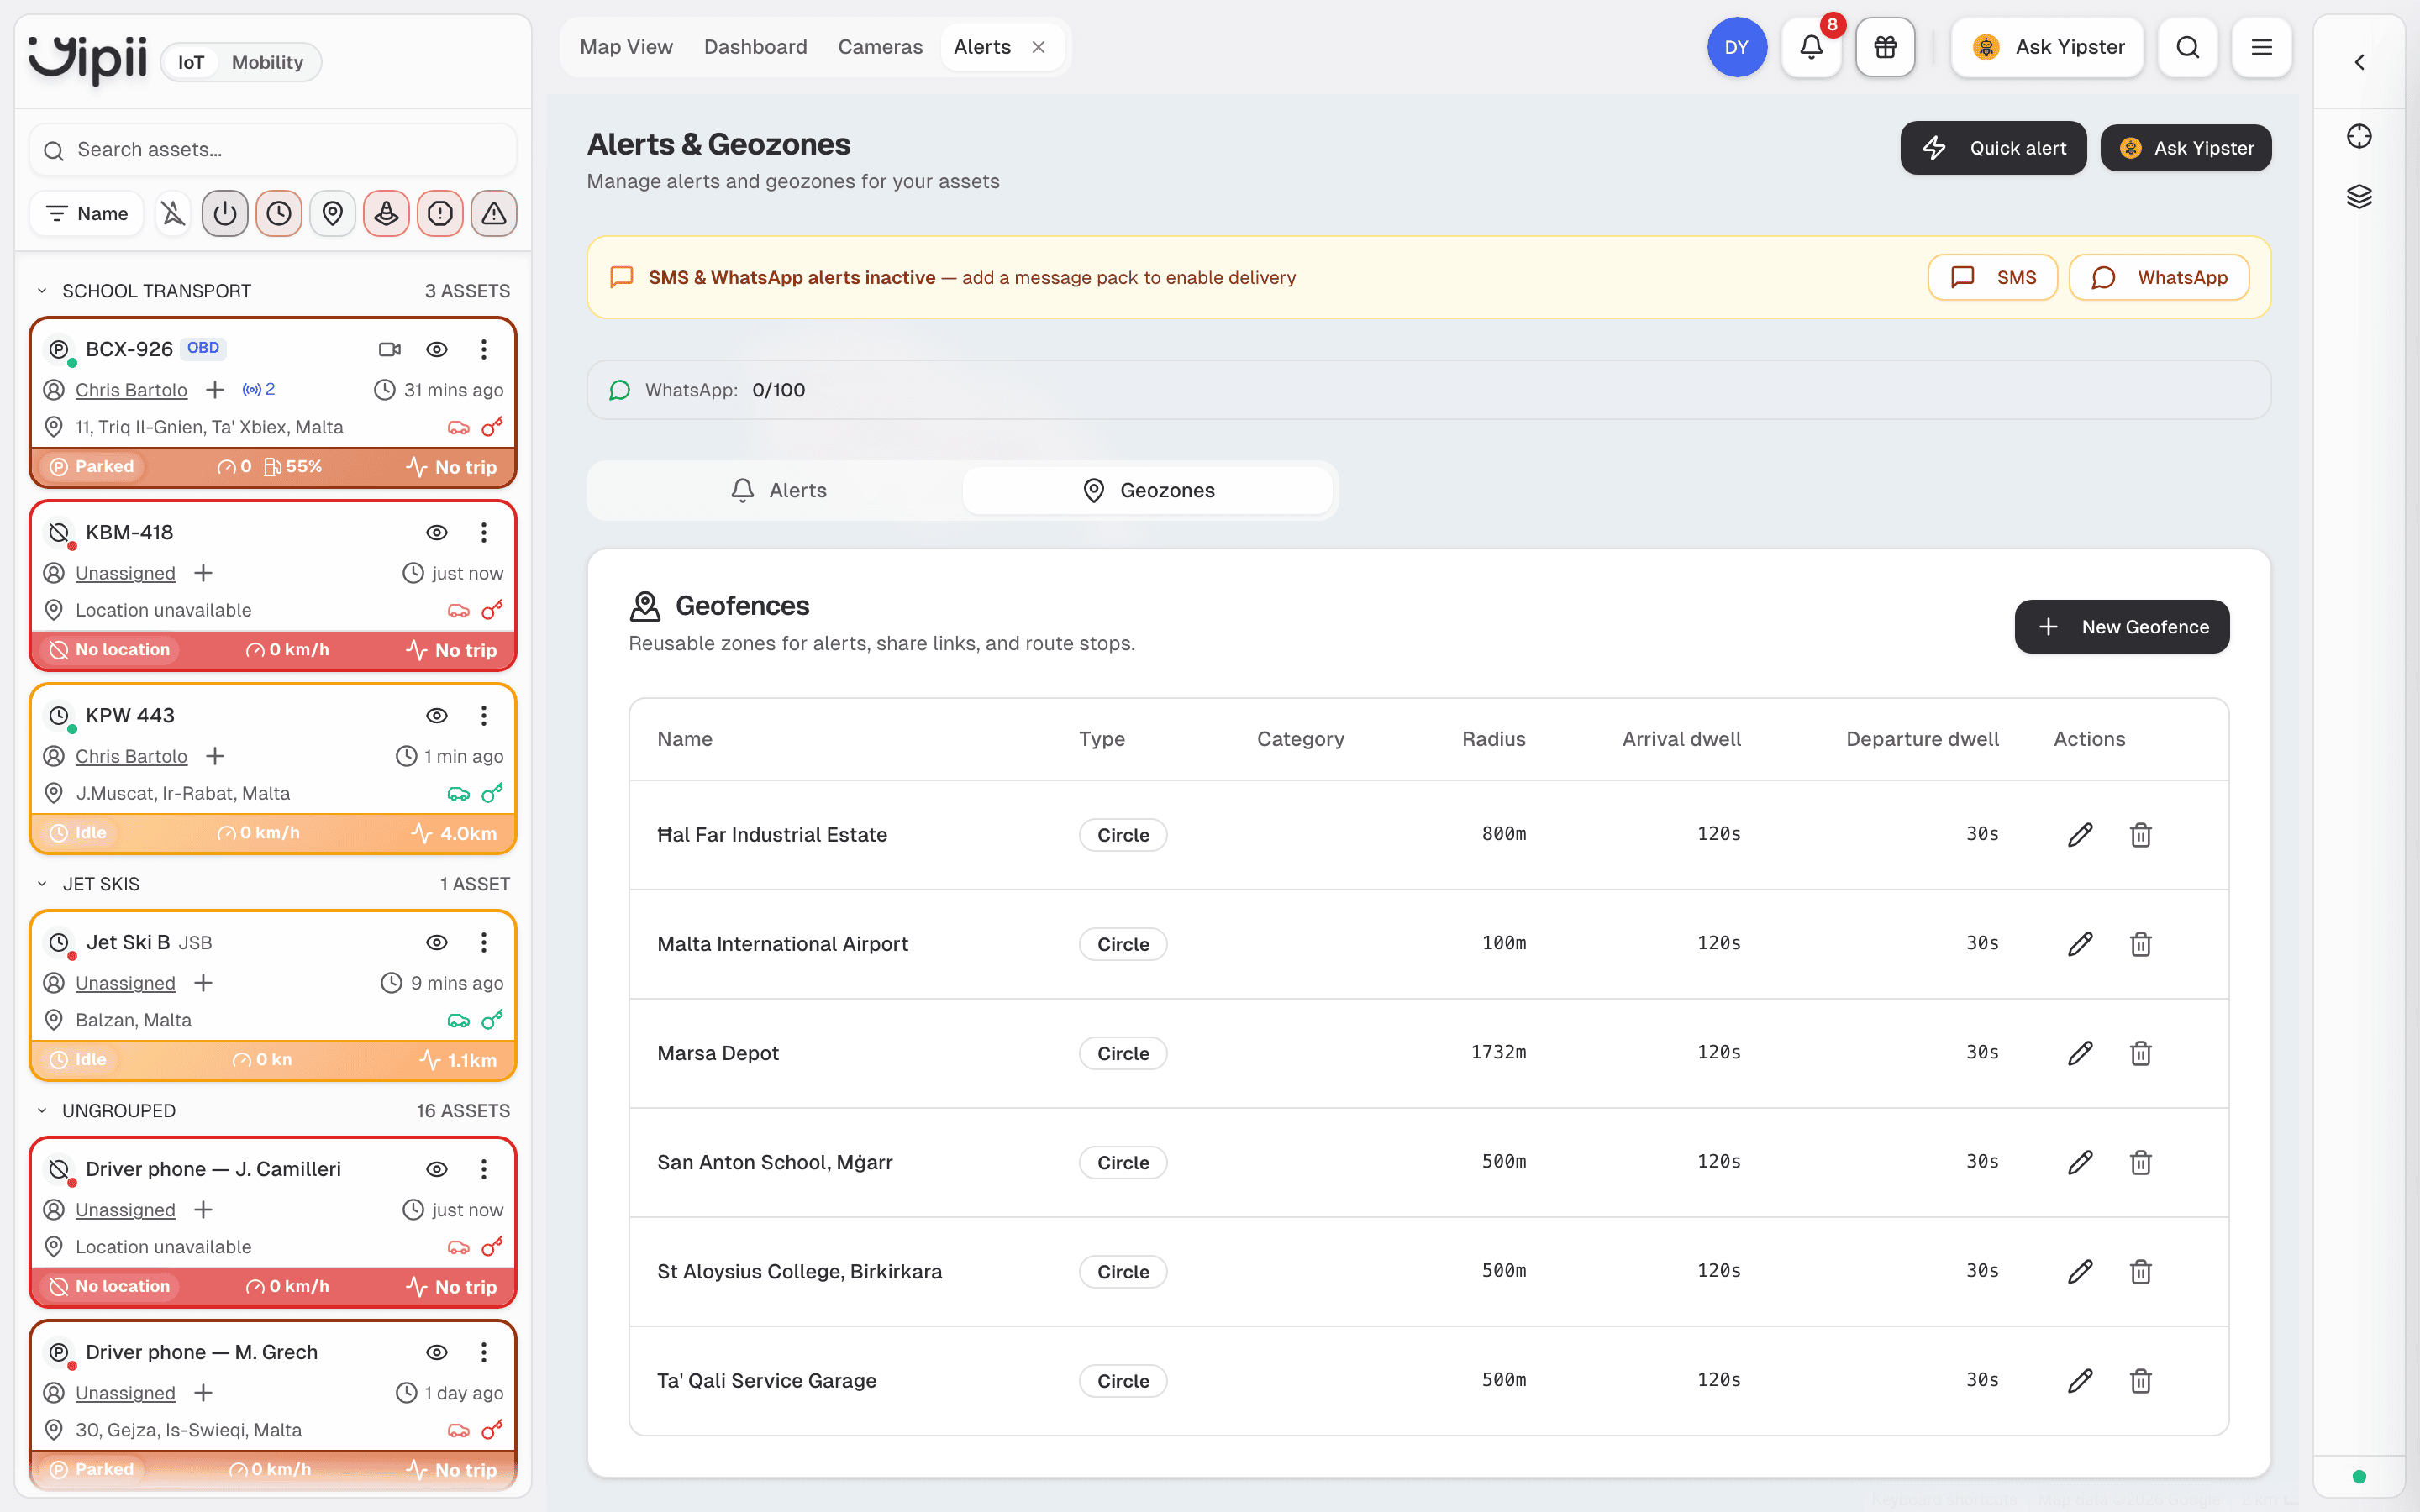The image size is (2420, 1512).
Task: Open the gift rewards icon
Action: (x=1885, y=47)
